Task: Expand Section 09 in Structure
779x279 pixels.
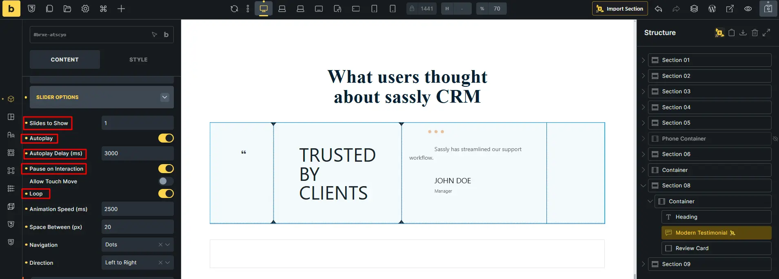Action: click(643, 264)
